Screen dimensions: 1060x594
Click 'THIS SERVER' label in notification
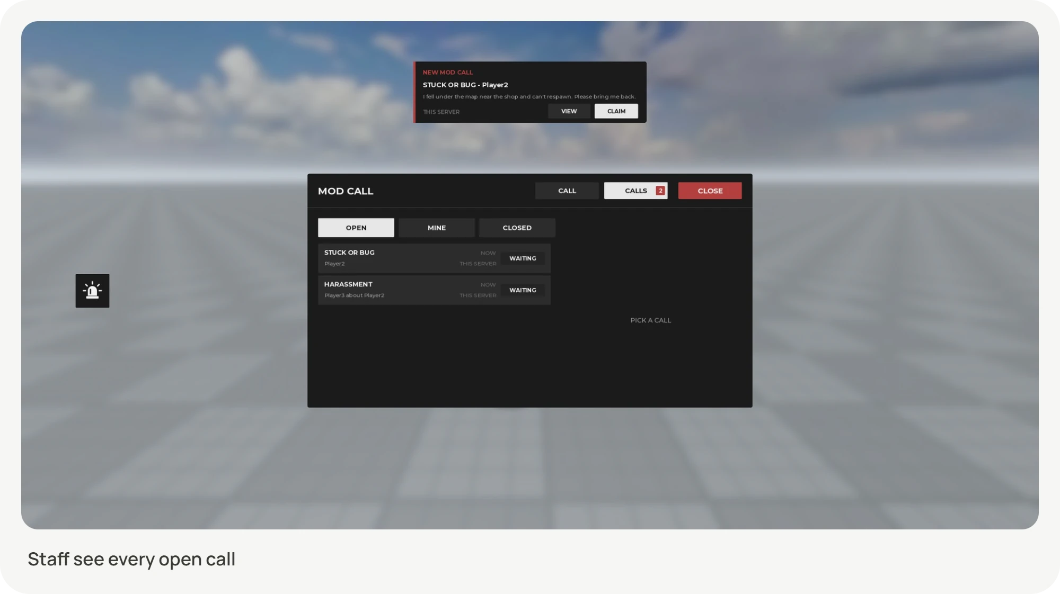pyautogui.click(x=441, y=112)
